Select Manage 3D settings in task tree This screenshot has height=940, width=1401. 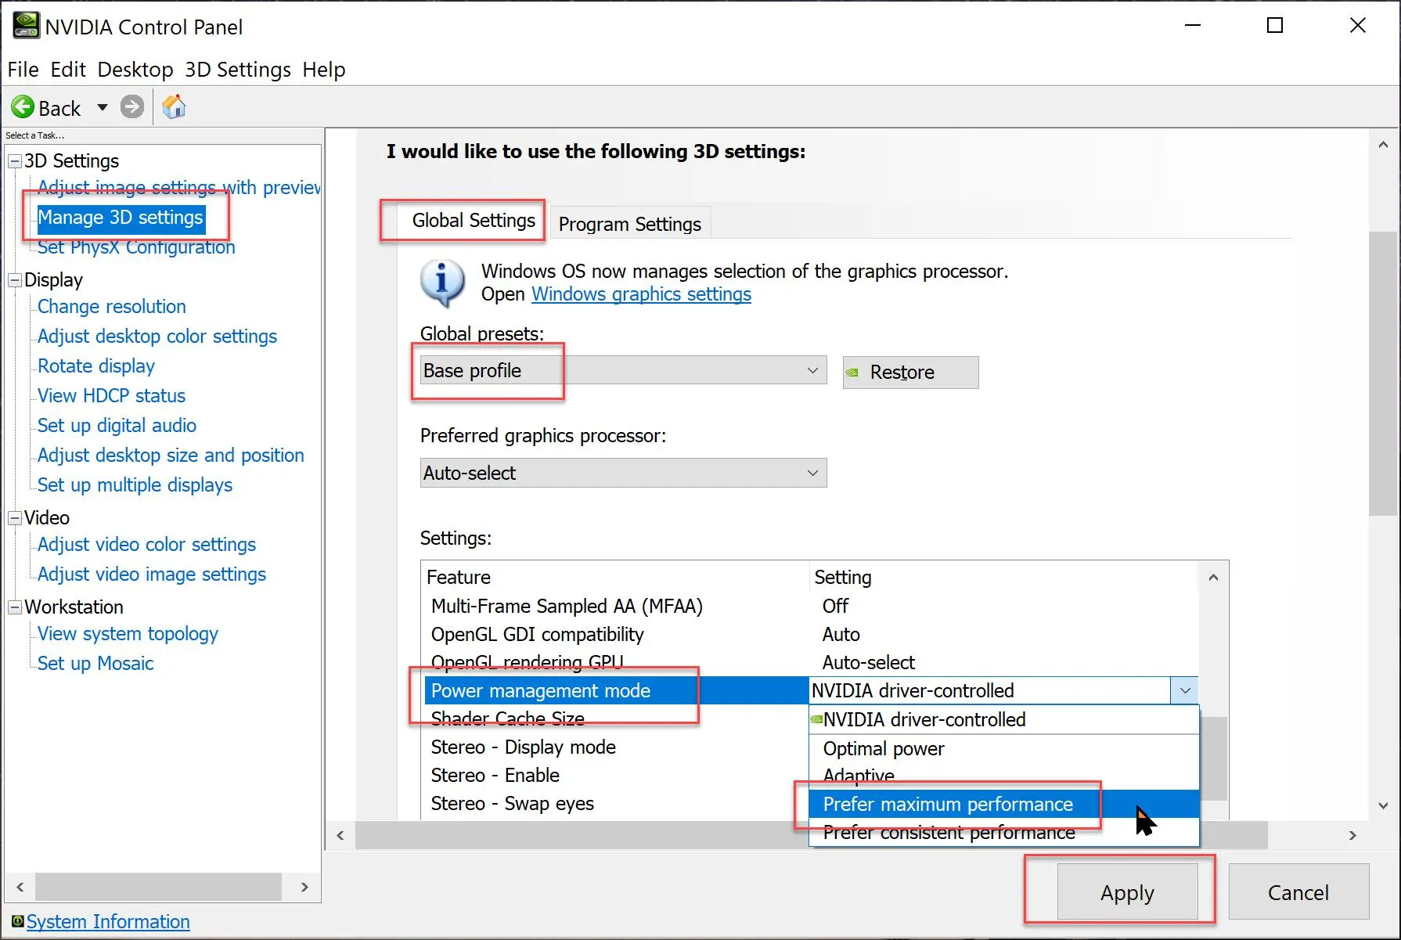click(x=121, y=218)
